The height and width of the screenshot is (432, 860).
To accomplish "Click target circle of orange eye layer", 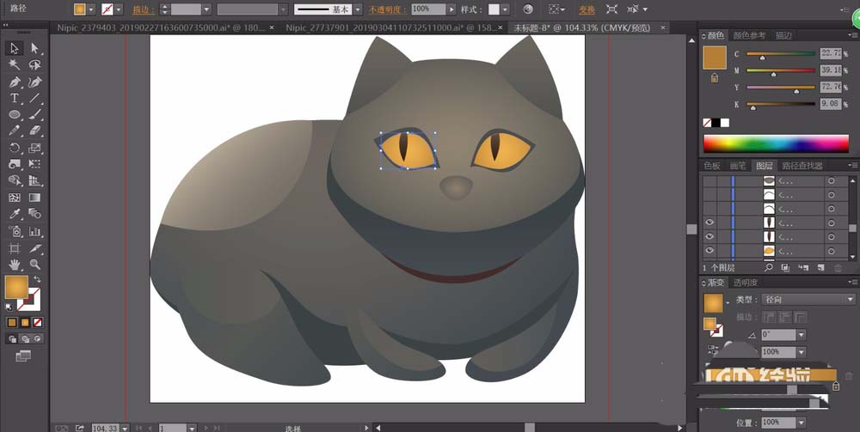I will tap(832, 251).
